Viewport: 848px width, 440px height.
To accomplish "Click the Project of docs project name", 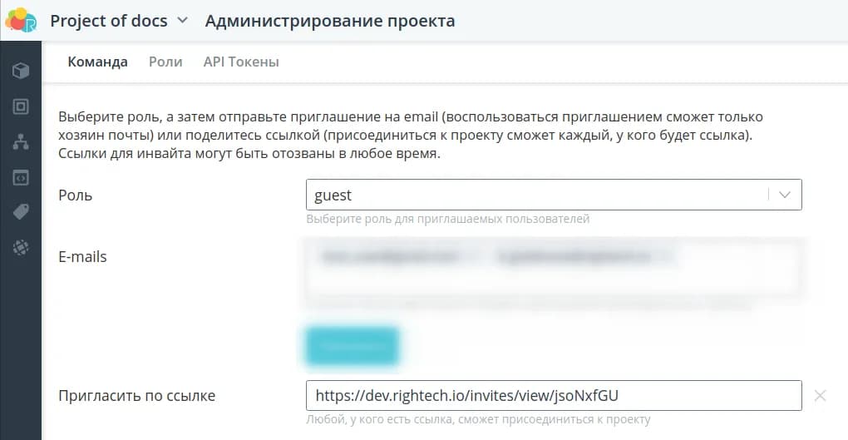I will click(108, 21).
